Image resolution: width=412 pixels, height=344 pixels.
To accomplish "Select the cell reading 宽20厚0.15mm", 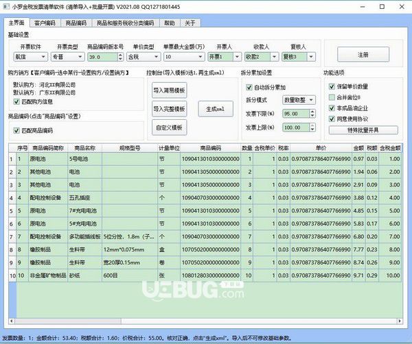I will [x=130, y=262].
